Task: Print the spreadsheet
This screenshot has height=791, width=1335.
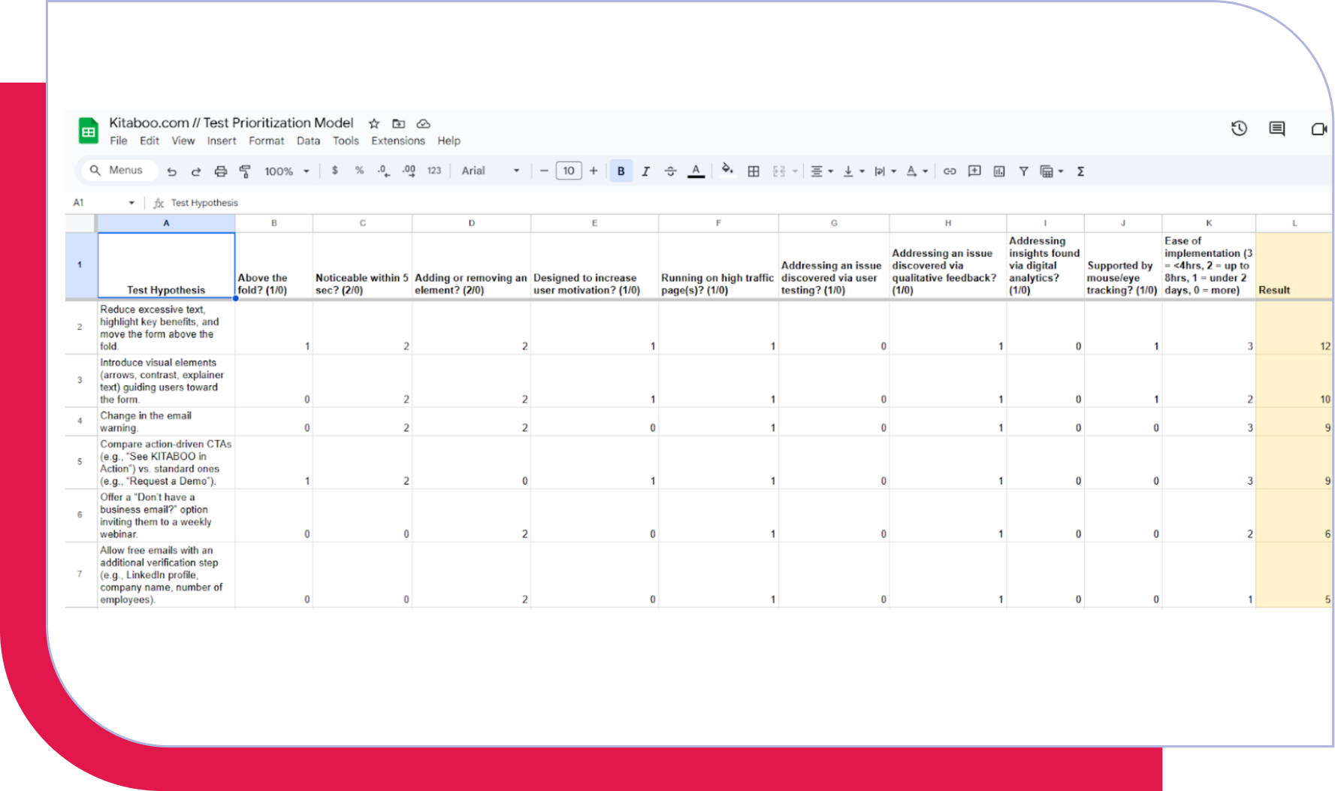Action: pos(221,171)
